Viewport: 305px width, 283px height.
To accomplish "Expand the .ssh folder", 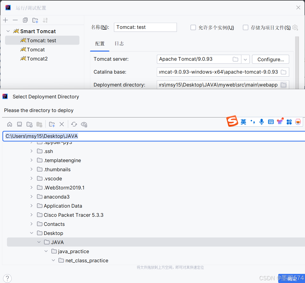I will pyautogui.click(x=31, y=151).
